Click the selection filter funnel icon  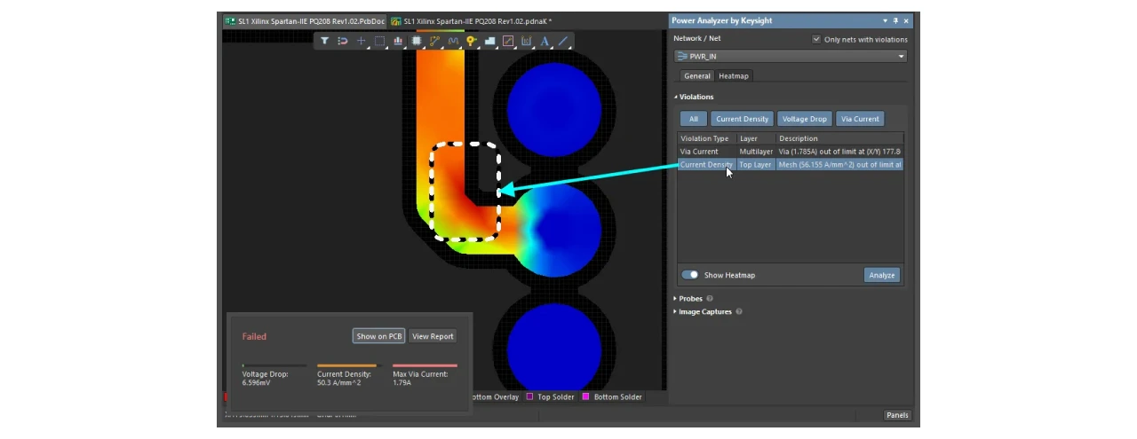coord(324,41)
